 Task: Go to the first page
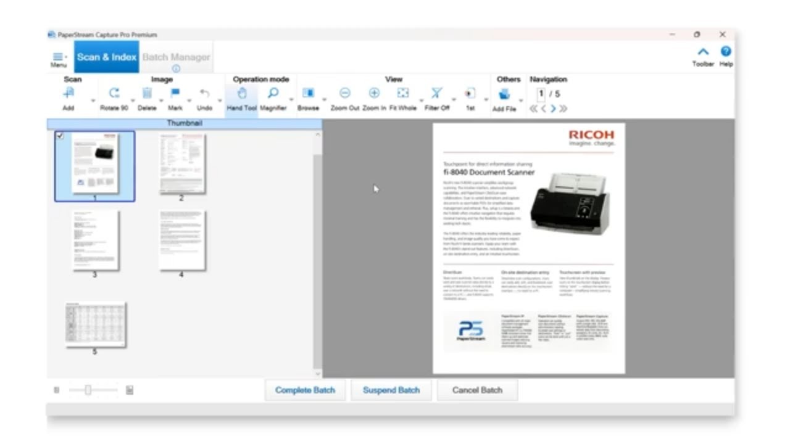[x=533, y=109]
